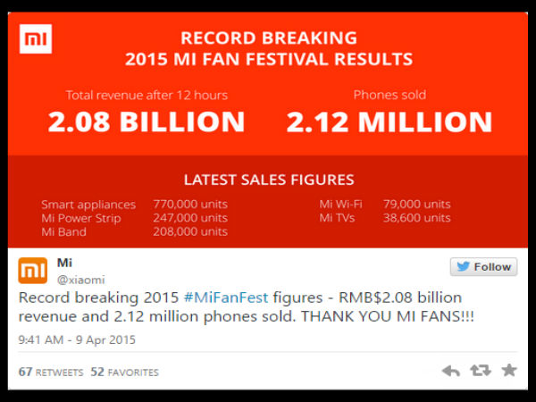The width and height of the screenshot is (536, 402).
Task: Click the LATEST SALES FIGURES heading
Action: coord(269,180)
